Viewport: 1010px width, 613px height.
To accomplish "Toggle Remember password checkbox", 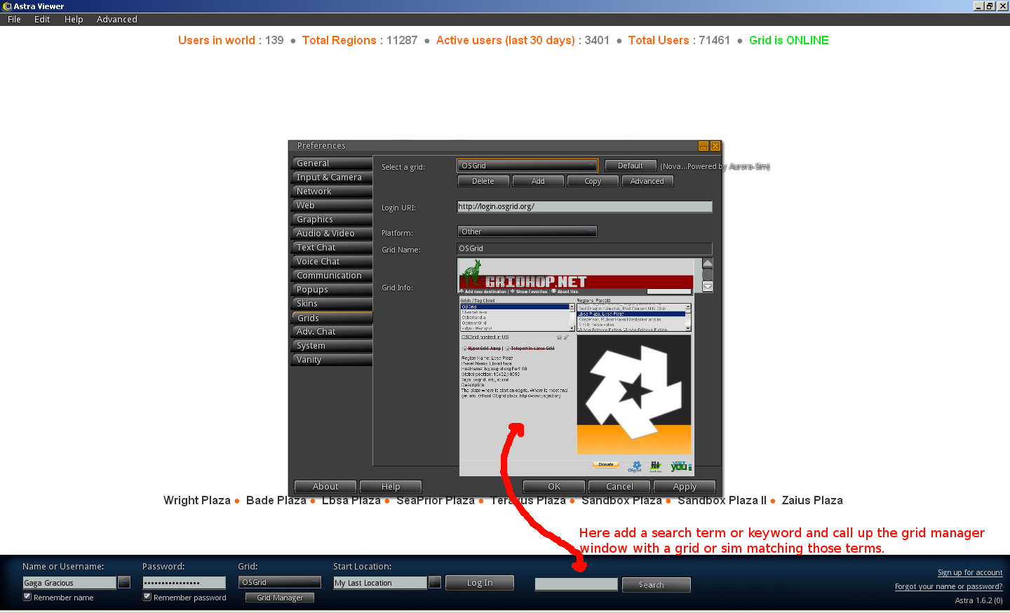I will click(147, 597).
